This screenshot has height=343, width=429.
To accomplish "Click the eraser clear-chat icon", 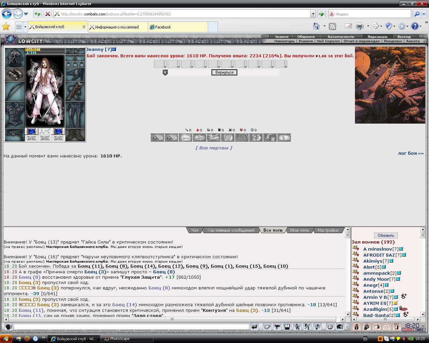I will coord(267,327).
